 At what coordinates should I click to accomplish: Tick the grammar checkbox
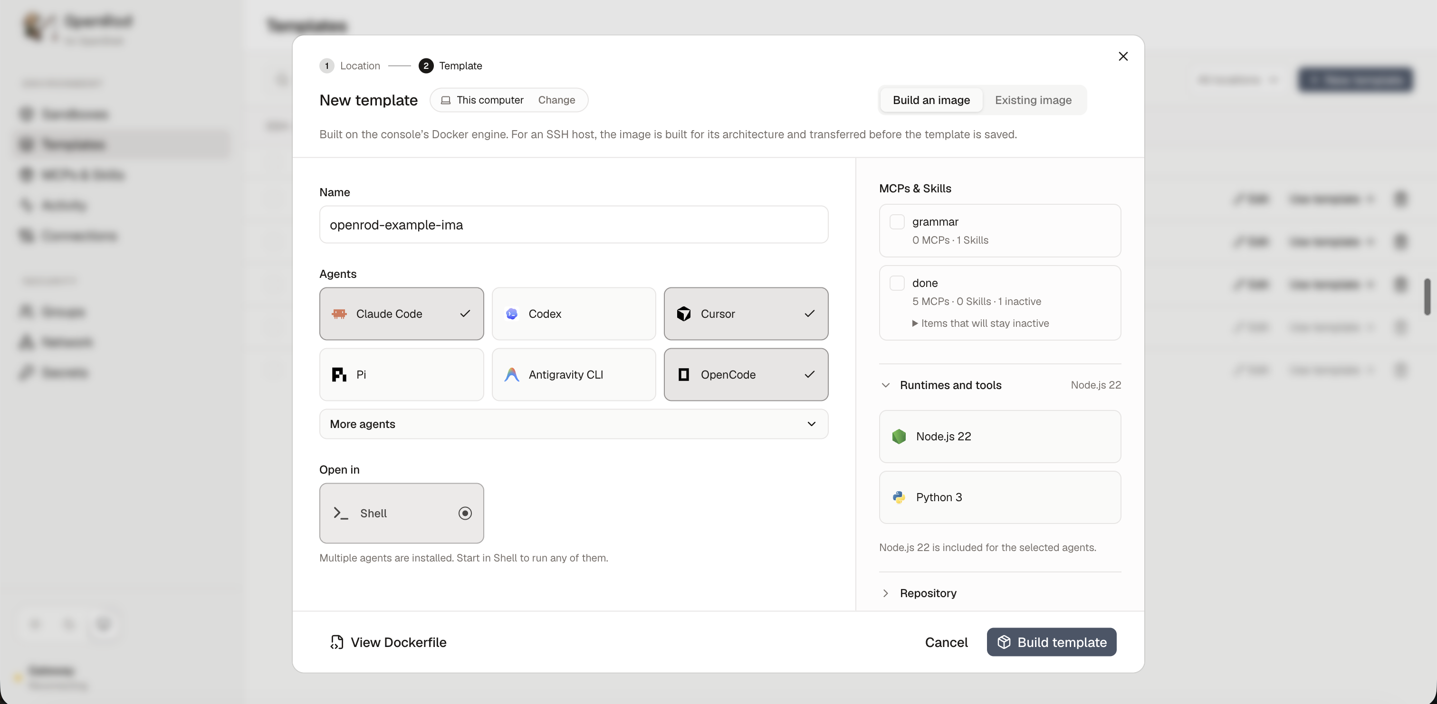coord(896,222)
